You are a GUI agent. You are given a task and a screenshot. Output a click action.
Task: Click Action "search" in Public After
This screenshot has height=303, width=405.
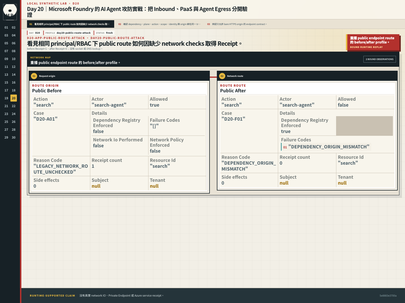click(x=249, y=102)
